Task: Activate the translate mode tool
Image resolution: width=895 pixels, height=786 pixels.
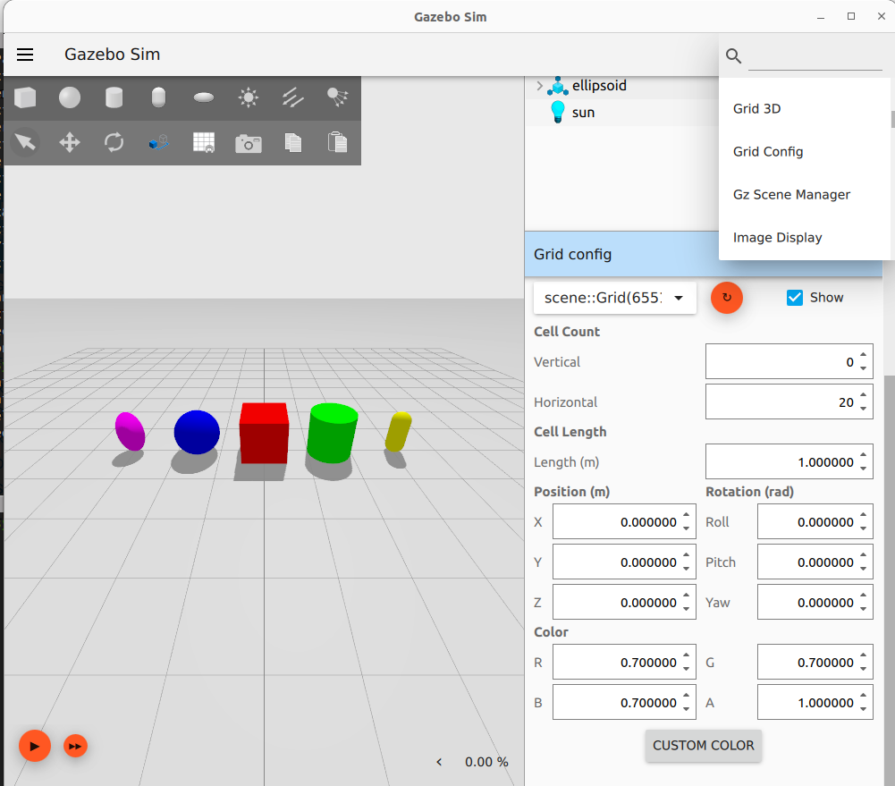Action: click(70, 142)
